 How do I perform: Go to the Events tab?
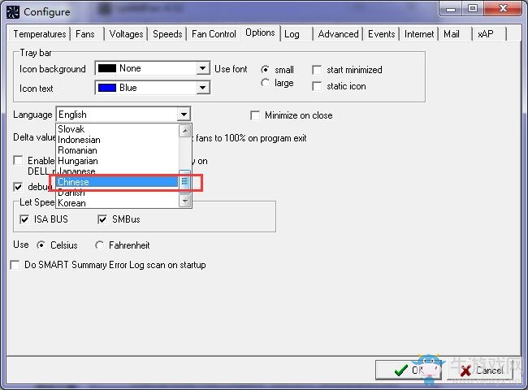(x=381, y=34)
